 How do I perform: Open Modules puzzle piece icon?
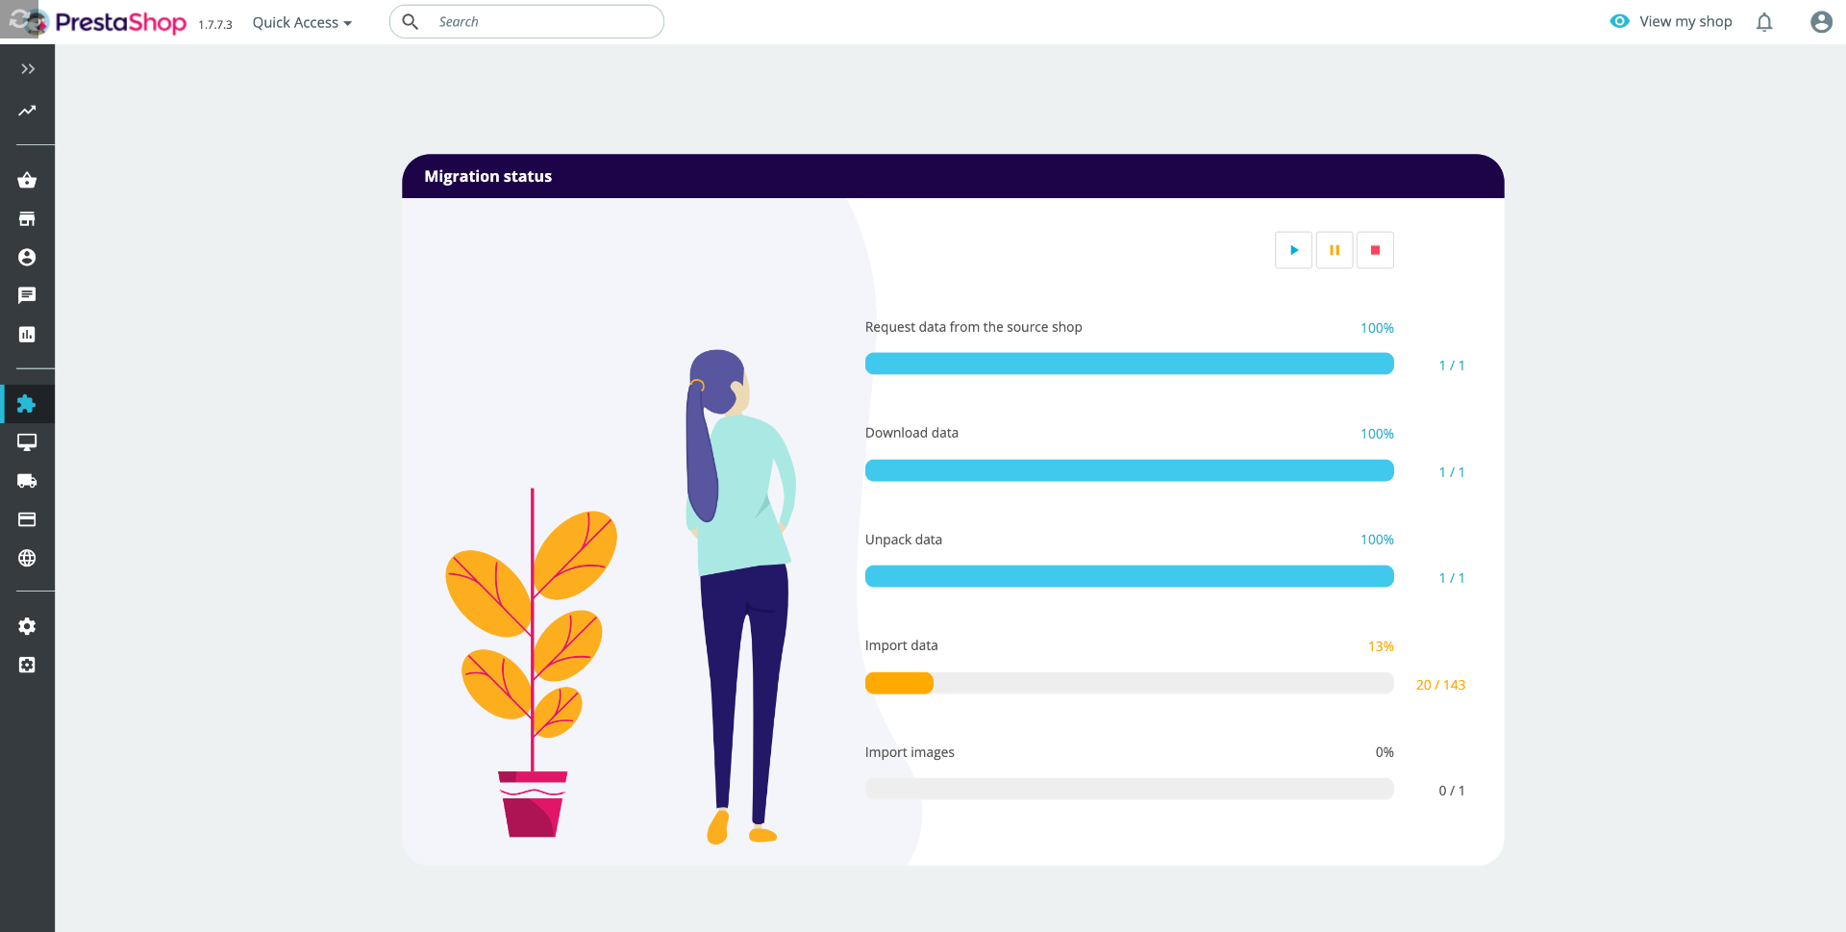pyautogui.click(x=27, y=404)
